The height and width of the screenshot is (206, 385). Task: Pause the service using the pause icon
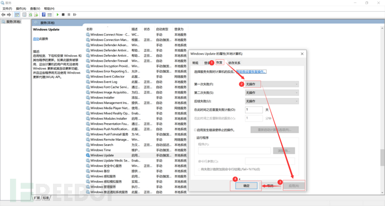click(x=69, y=14)
